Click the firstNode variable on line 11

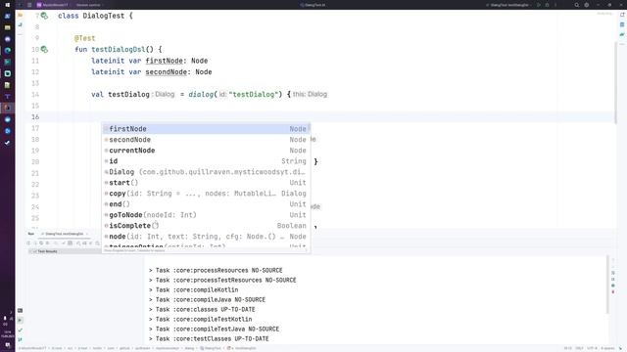[165, 61]
